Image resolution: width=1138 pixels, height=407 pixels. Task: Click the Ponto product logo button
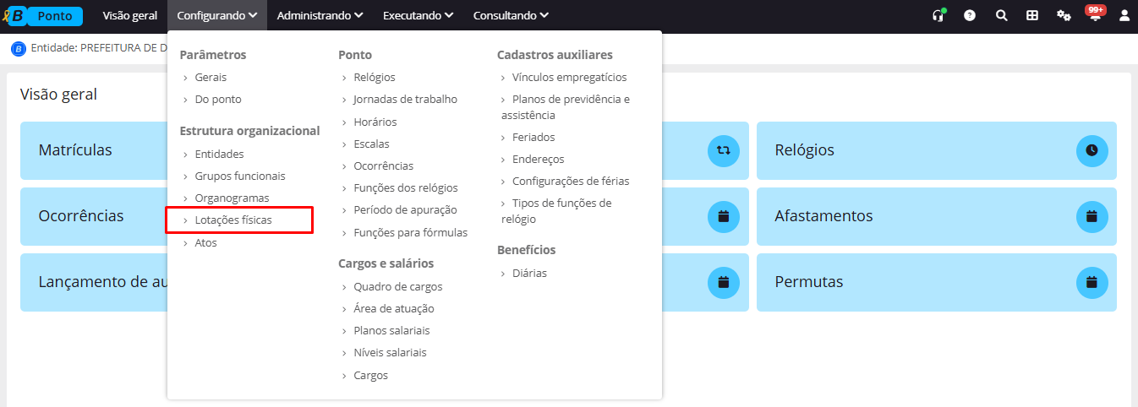click(x=55, y=16)
